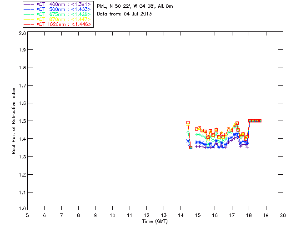The image size is (291, 233).
Task: Click the y-axis value 1.0
Action: 22,208
